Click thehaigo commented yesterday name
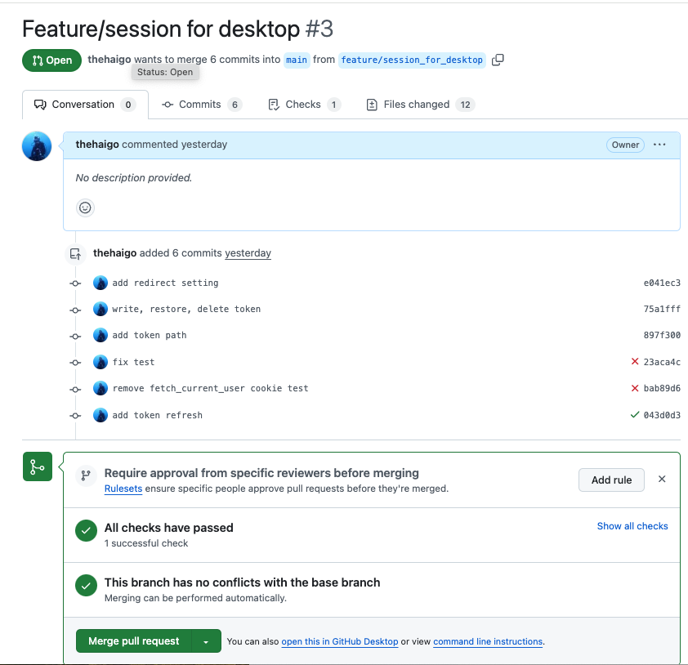 pyautogui.click(x=97, y=145)
